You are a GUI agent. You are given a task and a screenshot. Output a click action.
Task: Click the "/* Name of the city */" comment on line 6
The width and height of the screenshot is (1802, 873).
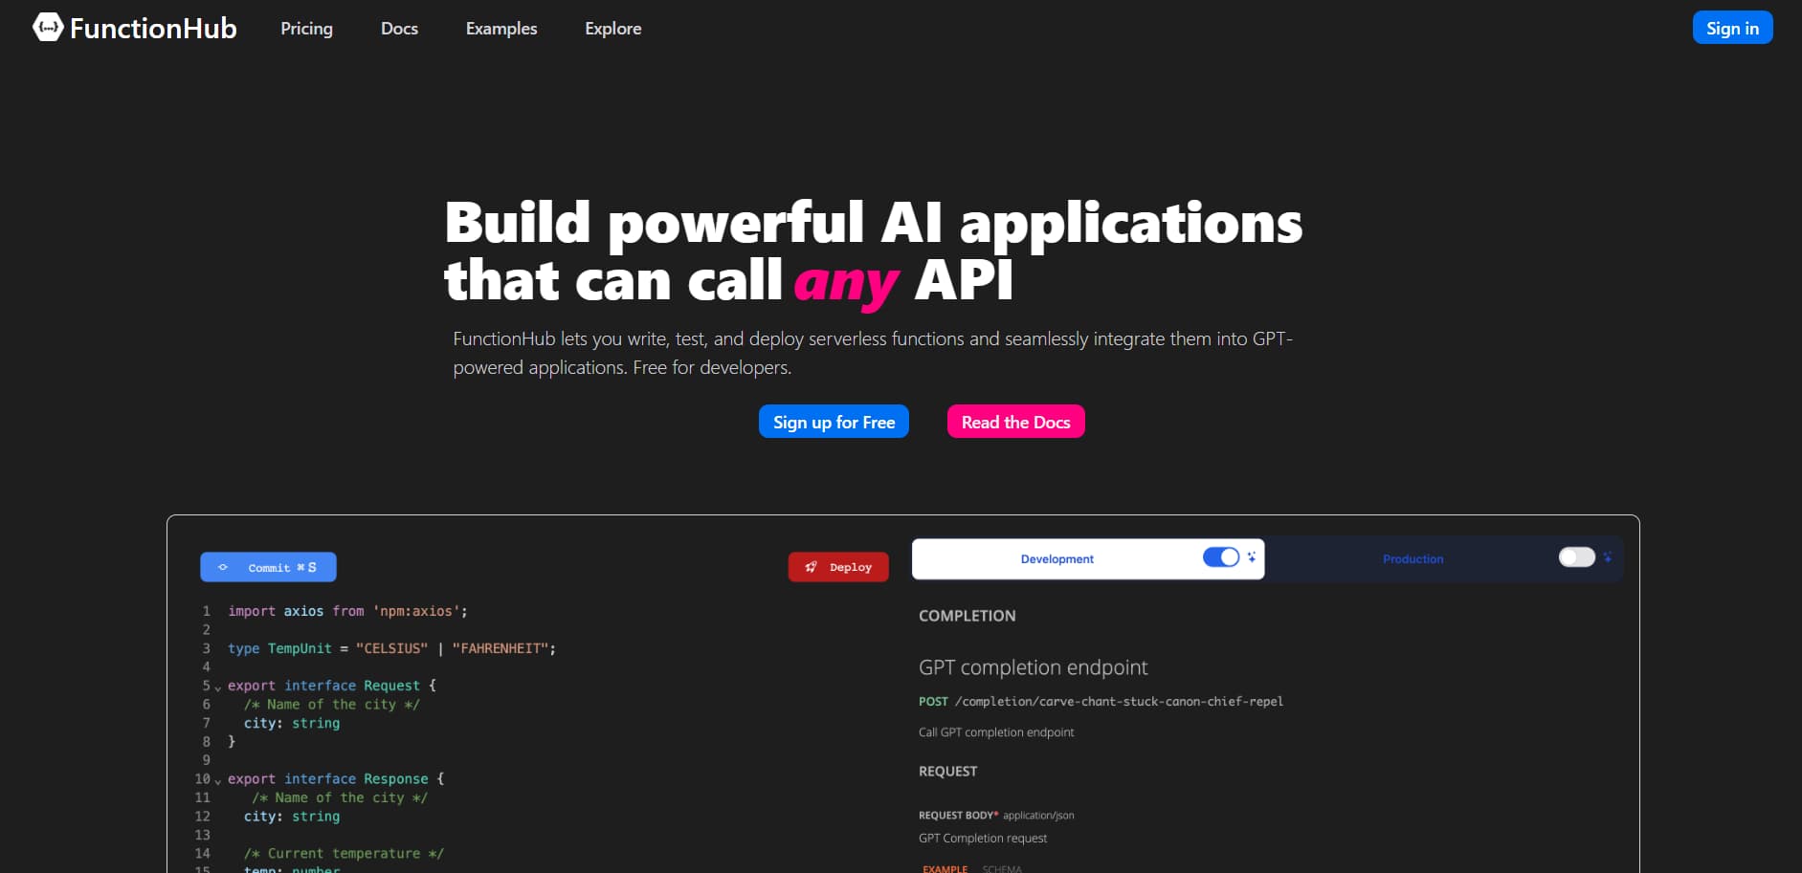coord(332,705)
